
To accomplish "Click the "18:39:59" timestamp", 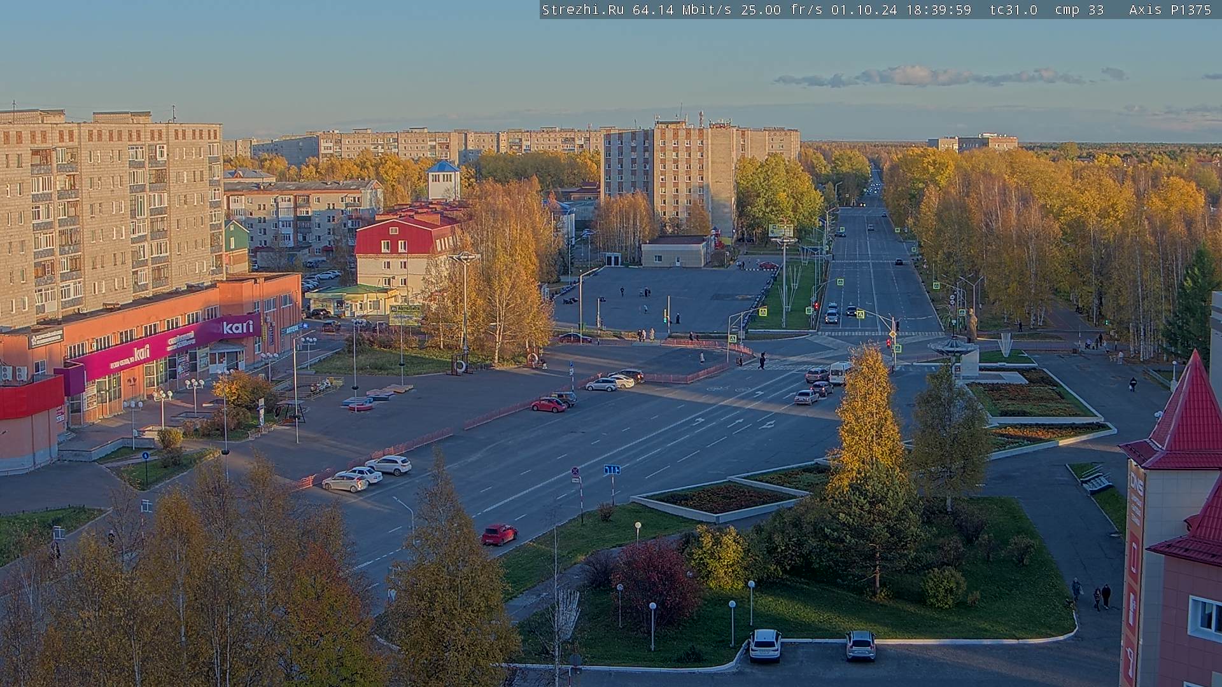I will [x=938, y=10].
